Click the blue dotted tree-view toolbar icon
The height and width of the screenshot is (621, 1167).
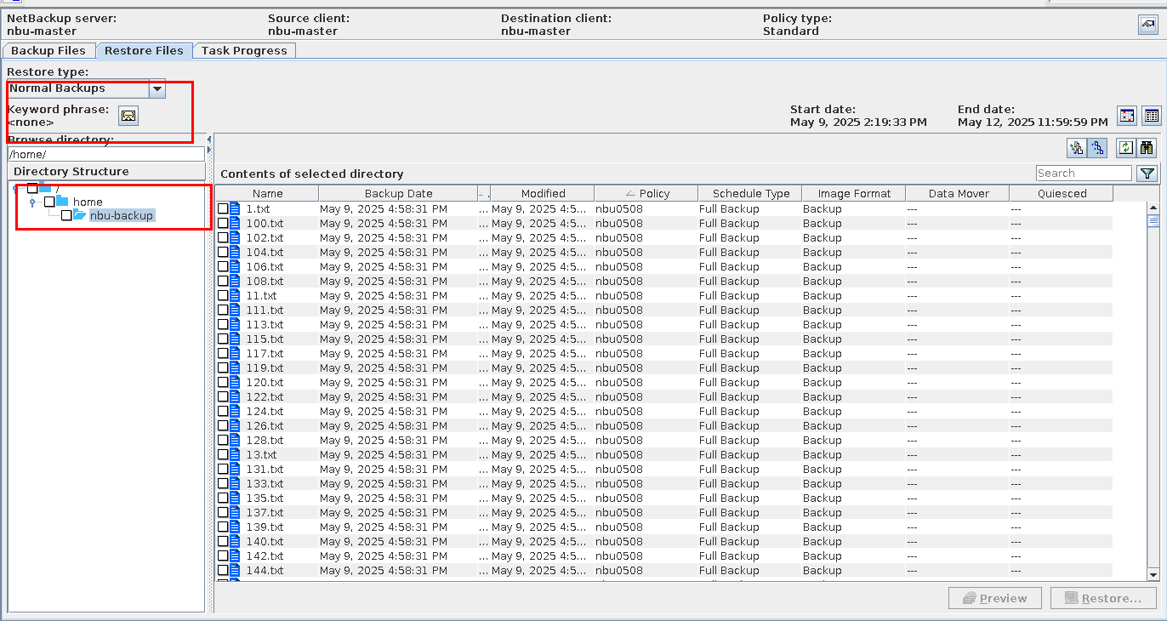(x=1098, y=148)
